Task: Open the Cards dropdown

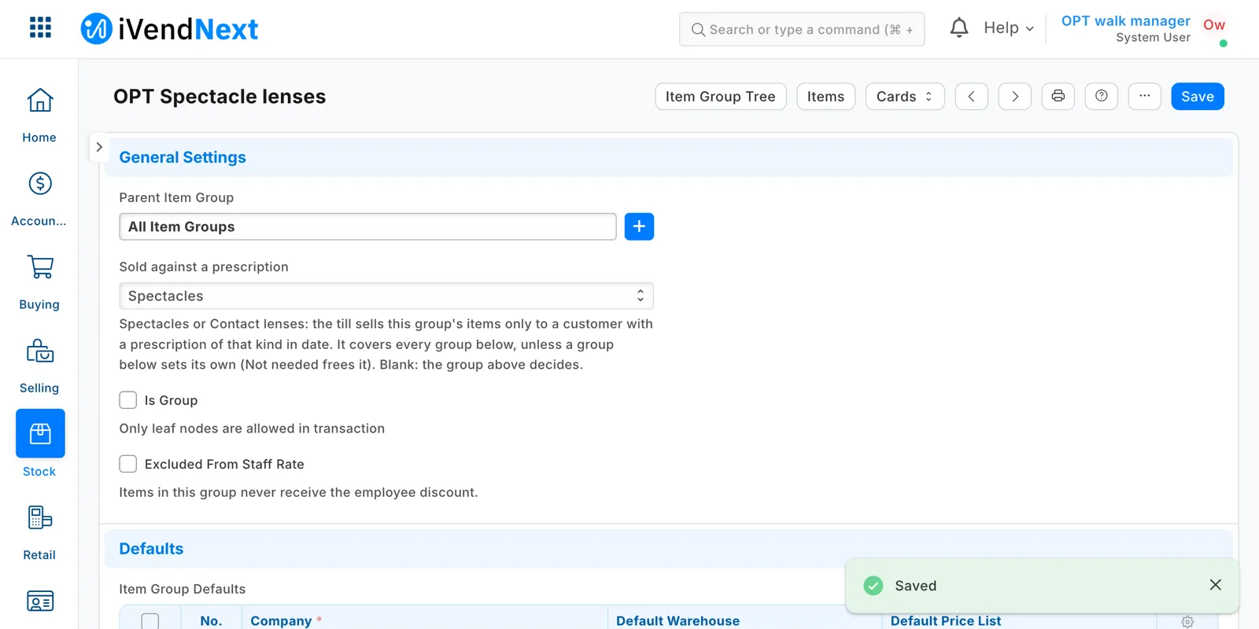Action: (x=905, y=96)
